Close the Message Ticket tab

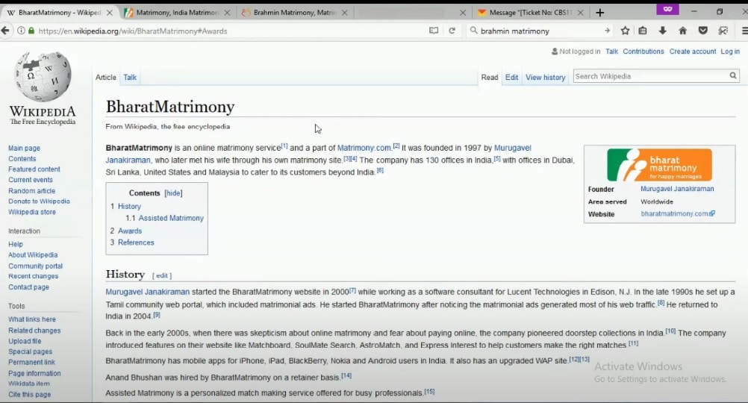(x=580, y=13)
